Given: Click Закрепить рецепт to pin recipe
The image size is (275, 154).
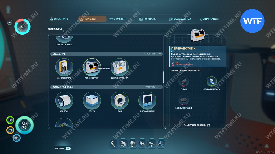Looking at the screenshot, I should pos(197,125).
